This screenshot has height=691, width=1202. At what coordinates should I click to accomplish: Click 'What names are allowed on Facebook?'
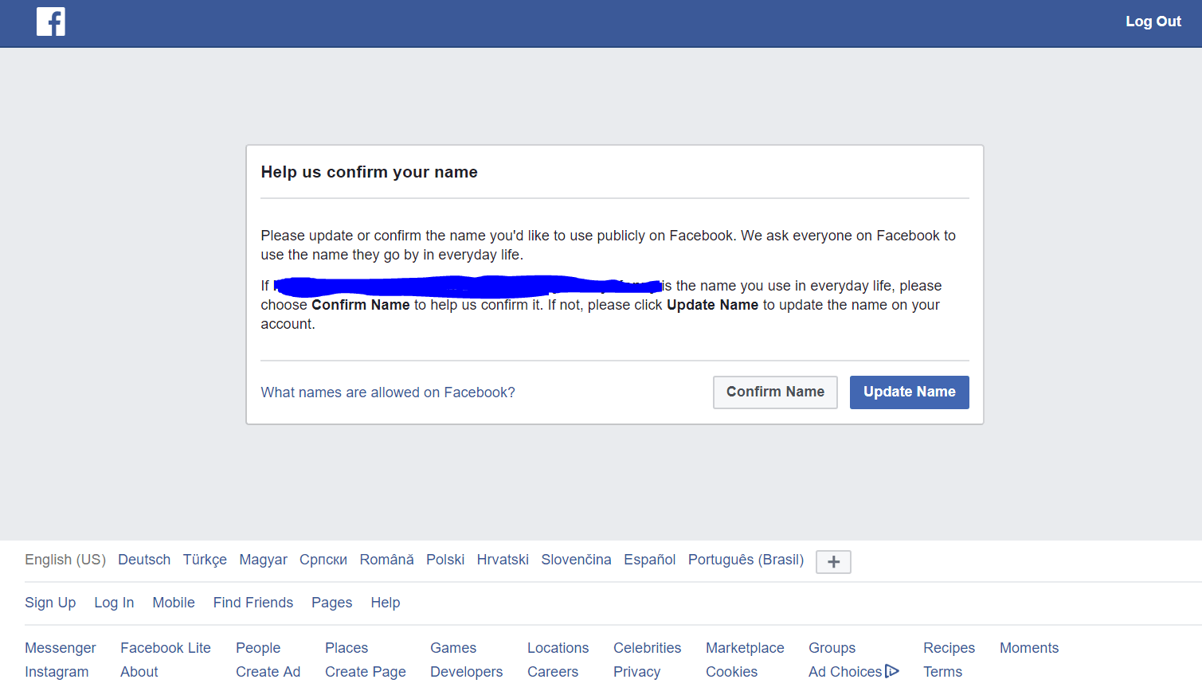coord(387,392)
